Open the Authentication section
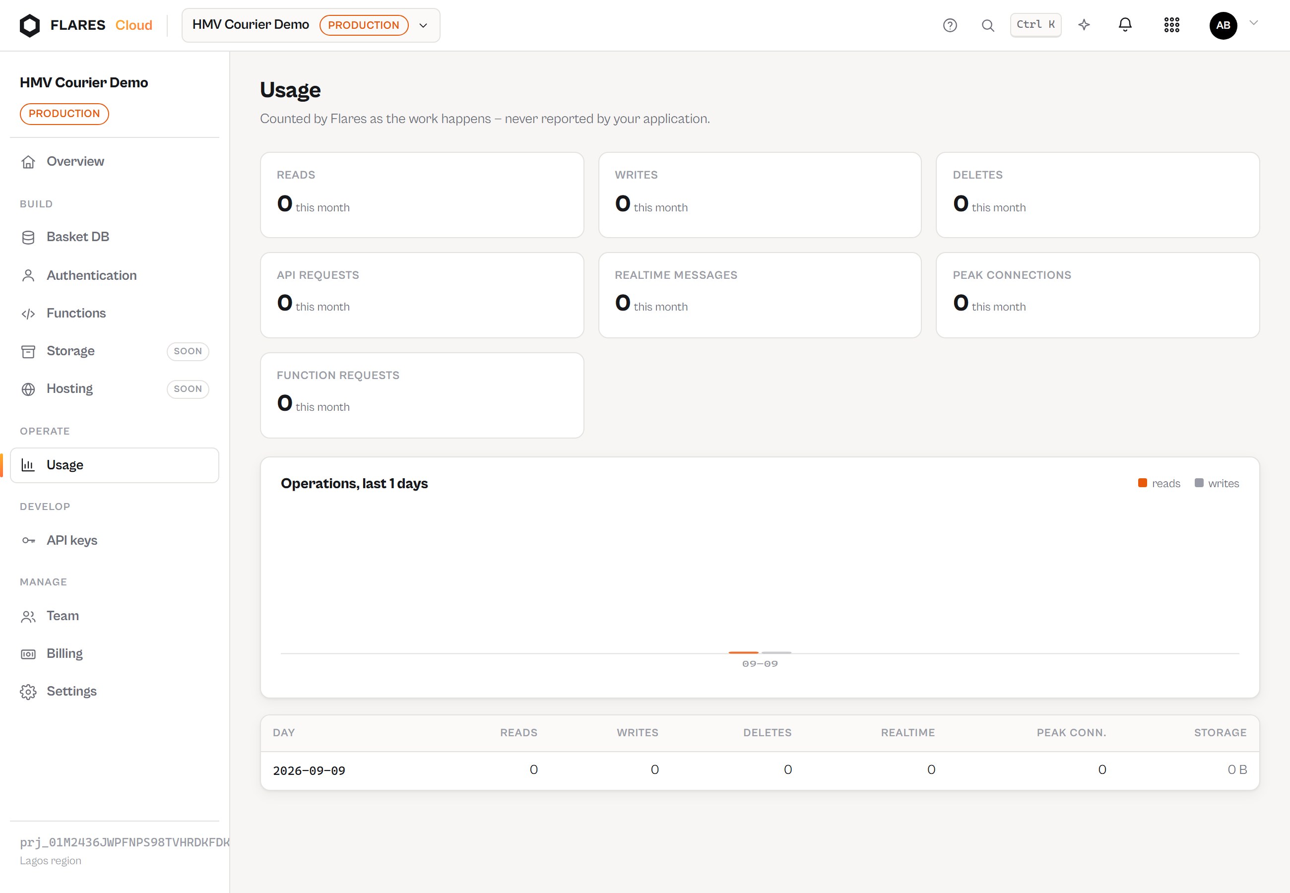Viewport: 1290px width, 893px height. coord(114,275)
